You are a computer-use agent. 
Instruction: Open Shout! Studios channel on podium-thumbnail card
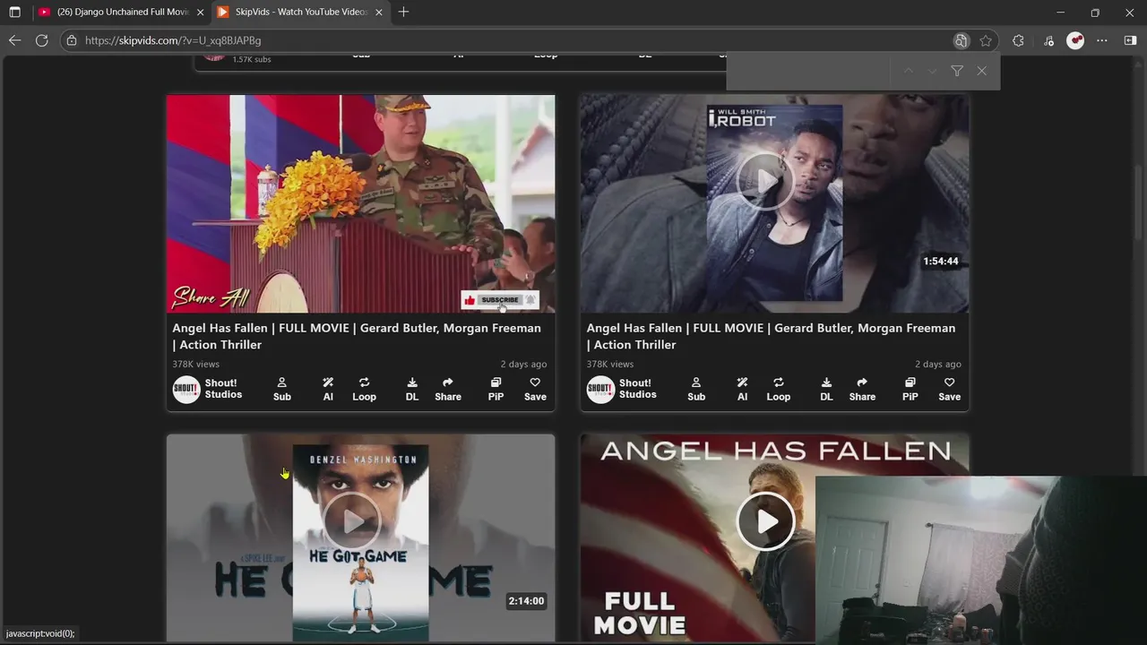pos(208,389)
